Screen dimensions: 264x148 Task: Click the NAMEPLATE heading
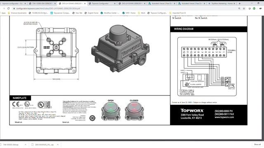(x=19, y=98)
